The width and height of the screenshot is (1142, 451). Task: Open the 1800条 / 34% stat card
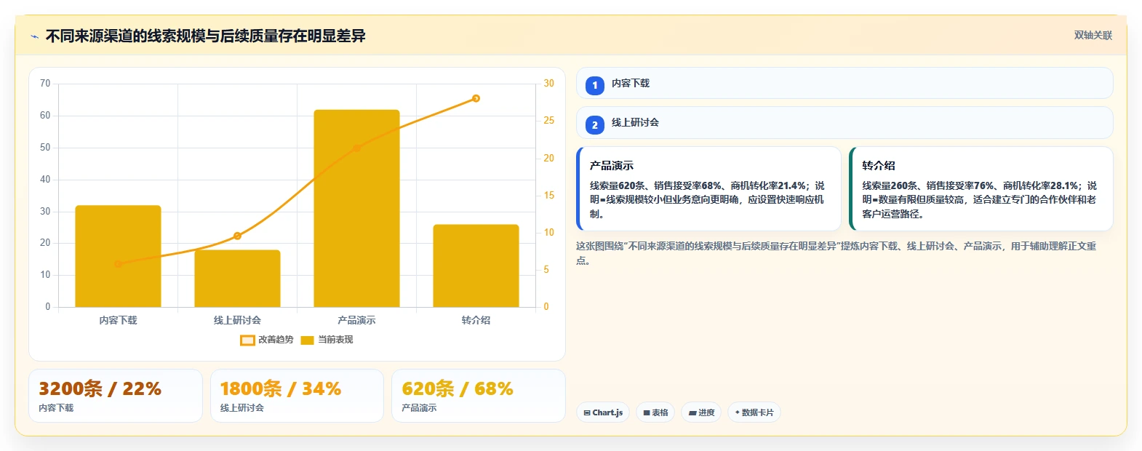tap(297, 396)
